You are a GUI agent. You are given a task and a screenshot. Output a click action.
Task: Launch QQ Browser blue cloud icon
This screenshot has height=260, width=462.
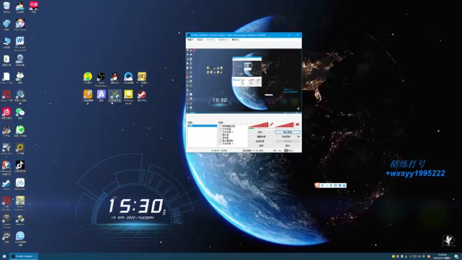point(128,77)
